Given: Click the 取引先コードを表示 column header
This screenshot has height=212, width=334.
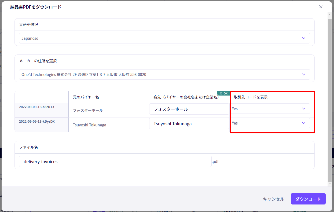Looking at the screenshot, I should pyautogui.click(x=251, y=97).
